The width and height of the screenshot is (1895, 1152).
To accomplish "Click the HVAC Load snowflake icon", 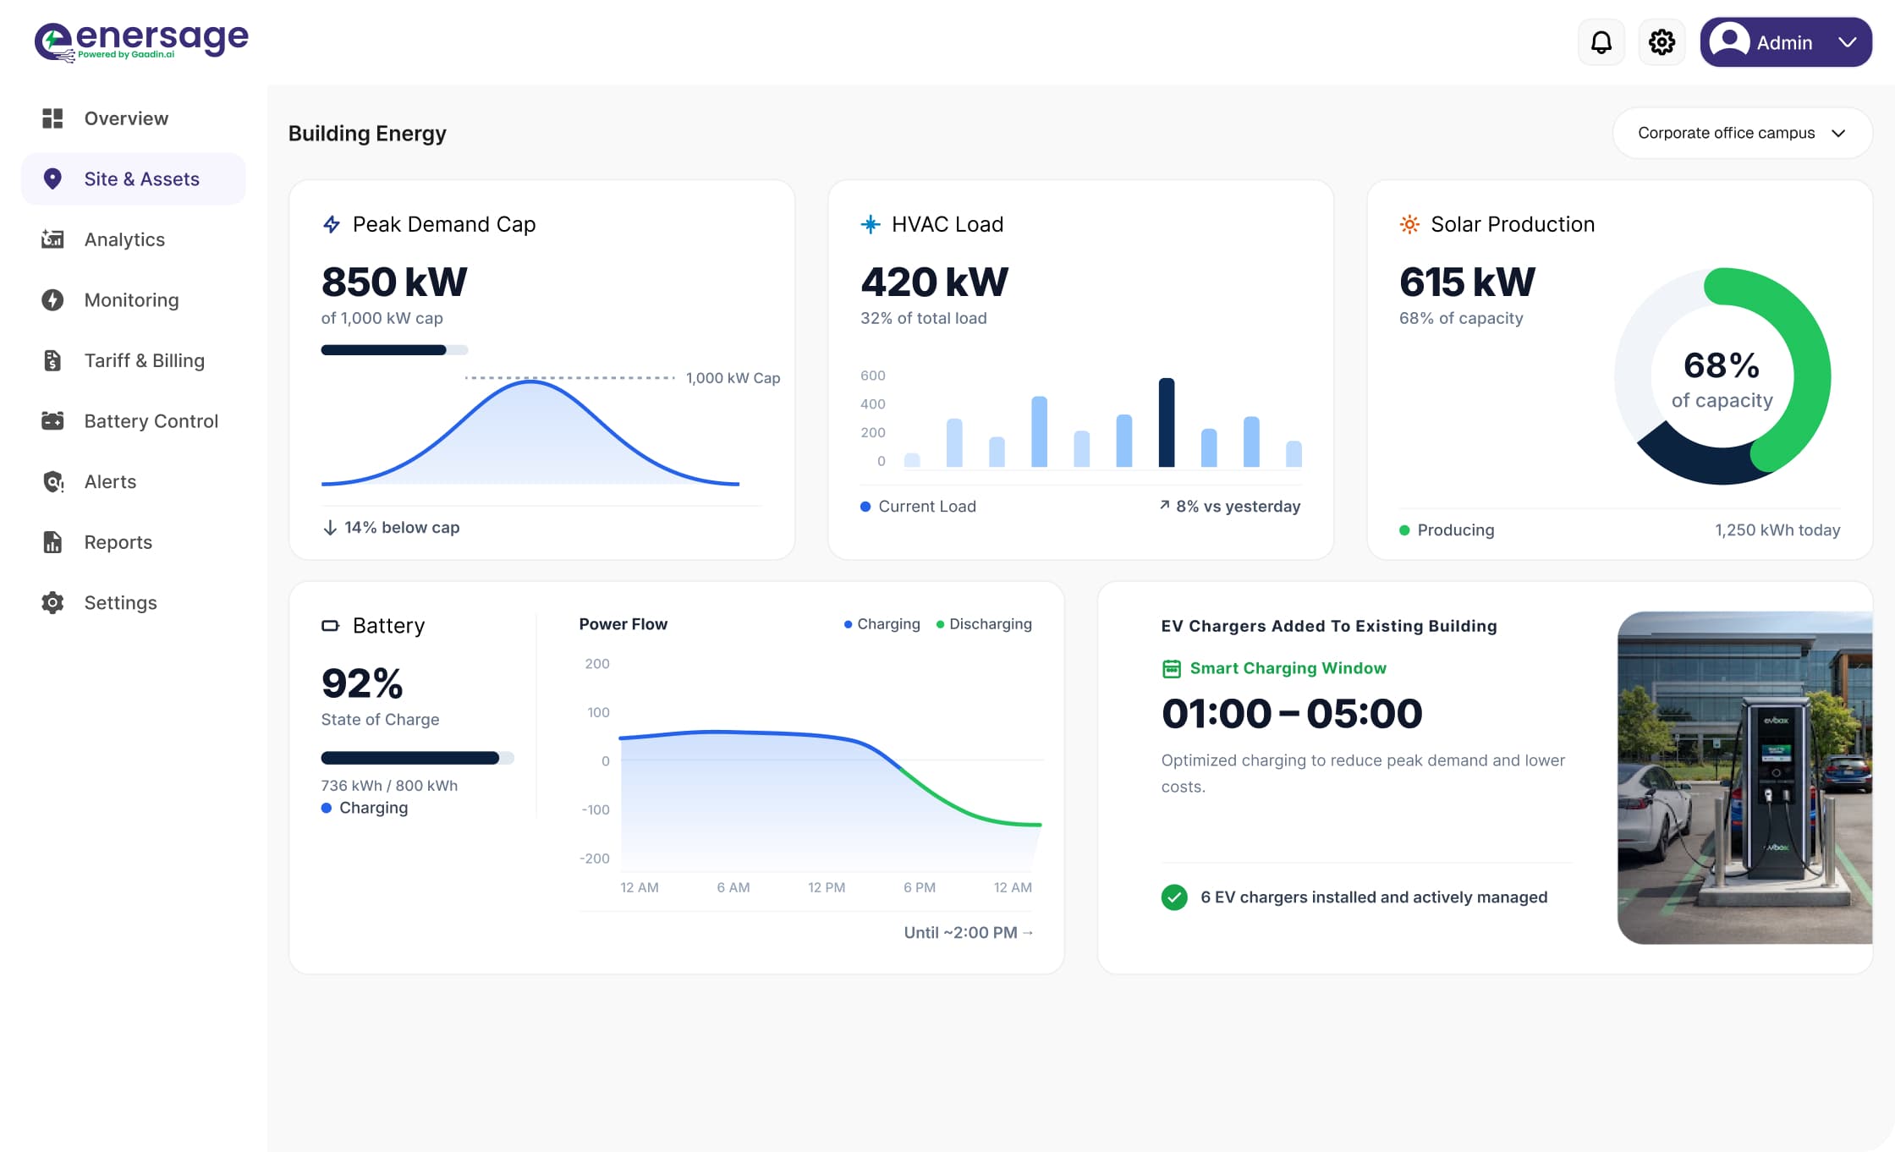I will [871, 224].
